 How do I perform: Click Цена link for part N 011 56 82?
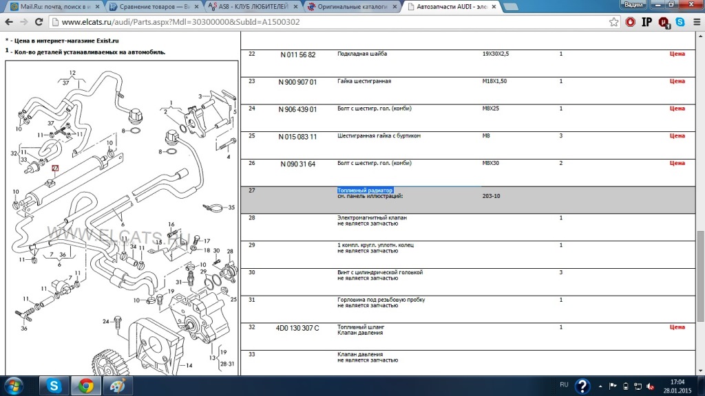677,54
